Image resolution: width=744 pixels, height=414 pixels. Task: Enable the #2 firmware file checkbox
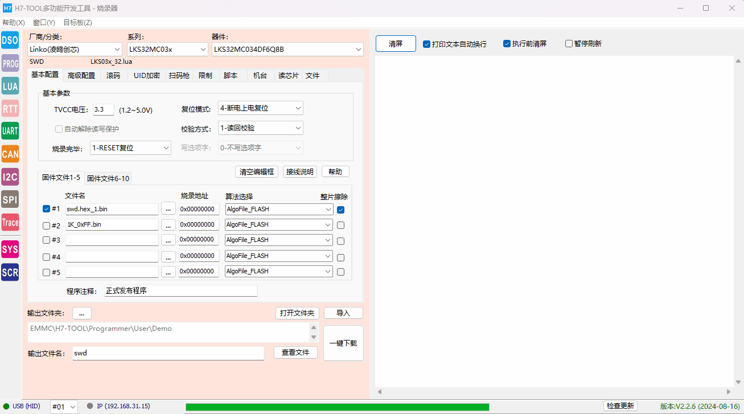tap(47, 225)
